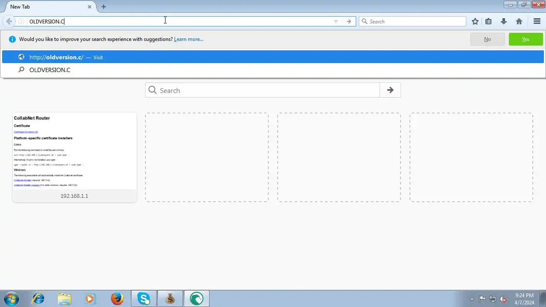
Task: Click the muted volume tray icon
Action: 503,299
